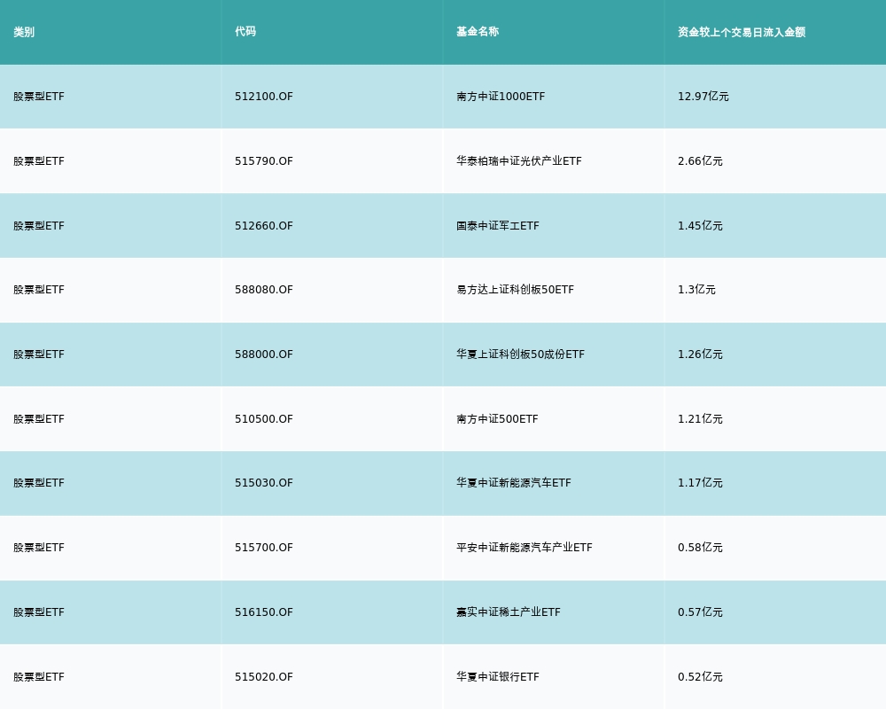Select fund name 国泰中证军工ETF

(x=498, y=226)
